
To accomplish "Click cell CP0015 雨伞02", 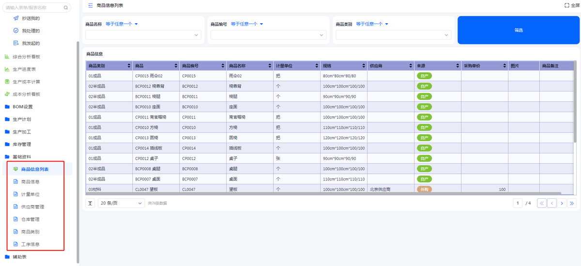I will [155, 76].
